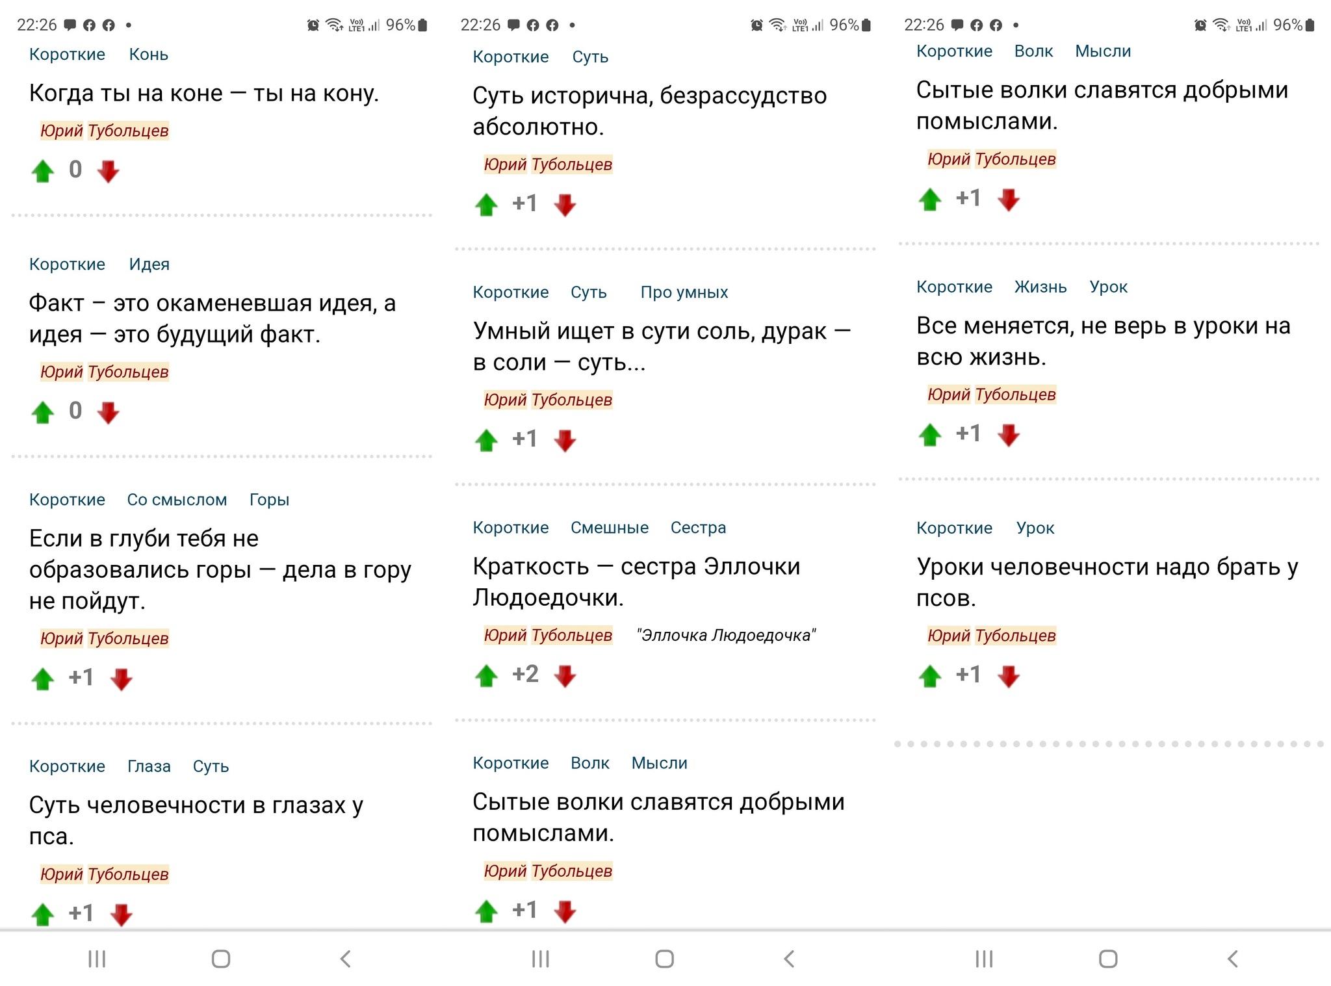Screen dimensions: 1331x986
Task: Downvote the "Краткость — сестра Эллочки" quote
Action: tap(565, 675)
